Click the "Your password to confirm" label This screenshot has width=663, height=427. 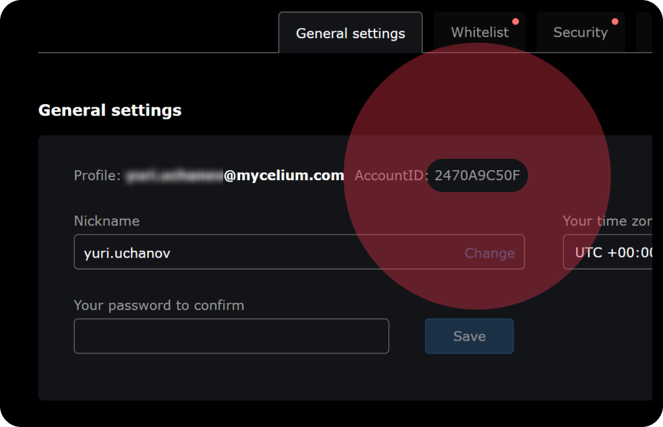pos(159,306)
